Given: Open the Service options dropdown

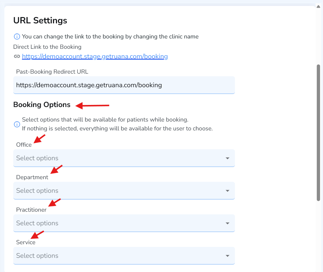Looking at the screenshot, I should point(118,255).
